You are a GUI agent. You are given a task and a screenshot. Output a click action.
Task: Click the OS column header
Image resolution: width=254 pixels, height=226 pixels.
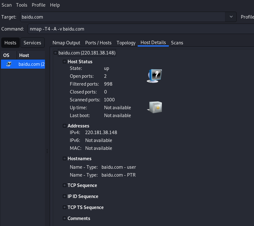(x=9, y=55)
